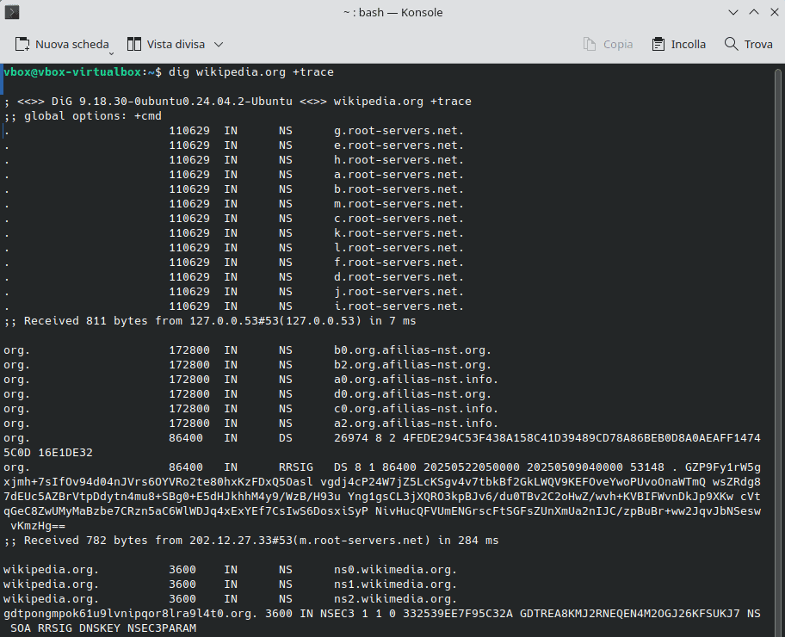Image resolution: width=785 pixels, height=637 pixels.
Task: Click the Copia clipboard icon
Action: coord(590,44)
